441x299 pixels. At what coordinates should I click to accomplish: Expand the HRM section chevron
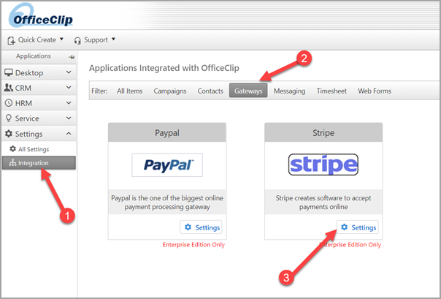click(69, 103)
